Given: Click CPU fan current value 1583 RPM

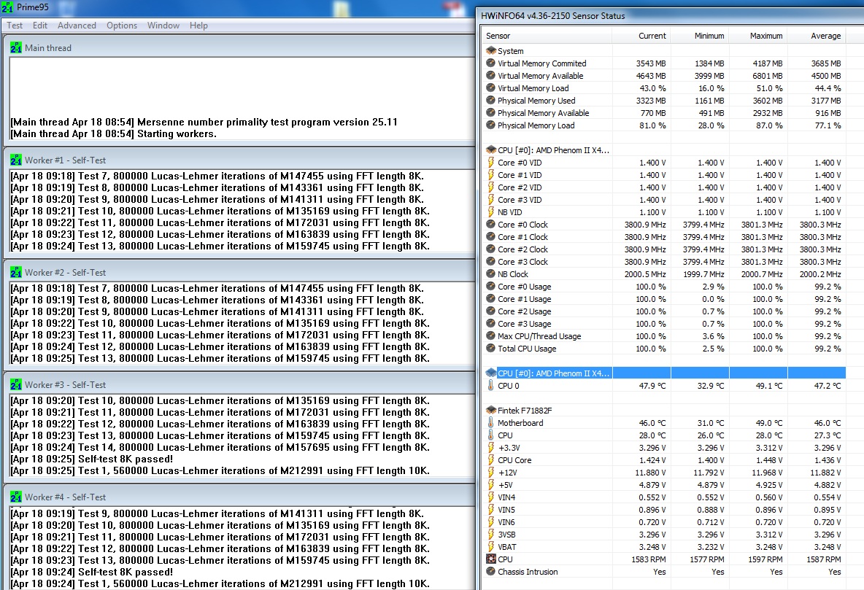Looking at the screenshot, I should (x=649, y=559).
